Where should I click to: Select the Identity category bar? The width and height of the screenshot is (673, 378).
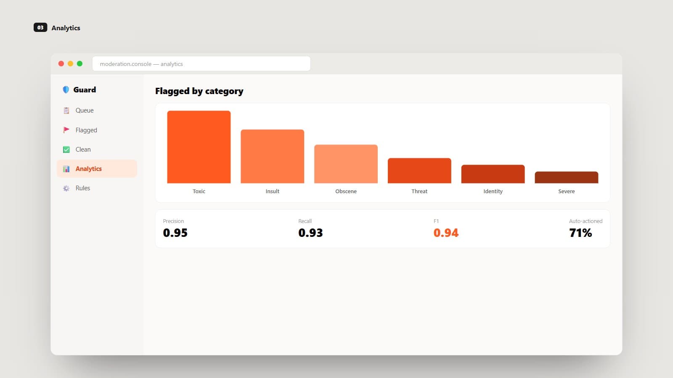click(493, 174)
